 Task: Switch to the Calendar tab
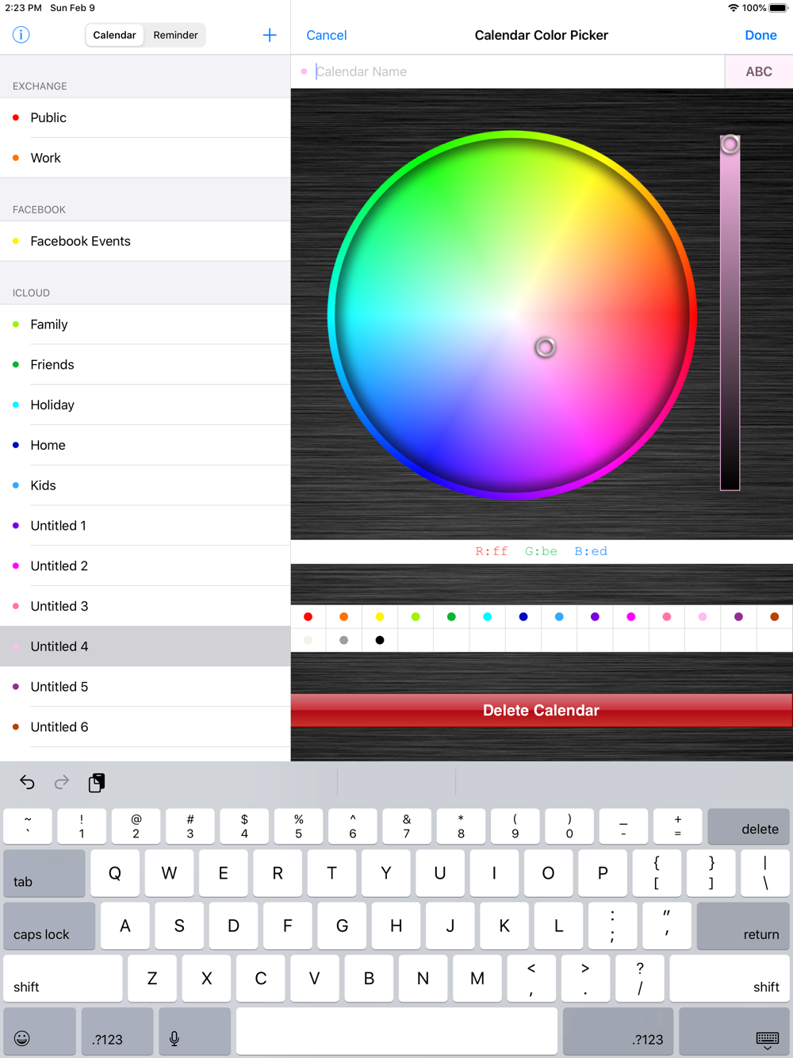click(x=115, y=35)
